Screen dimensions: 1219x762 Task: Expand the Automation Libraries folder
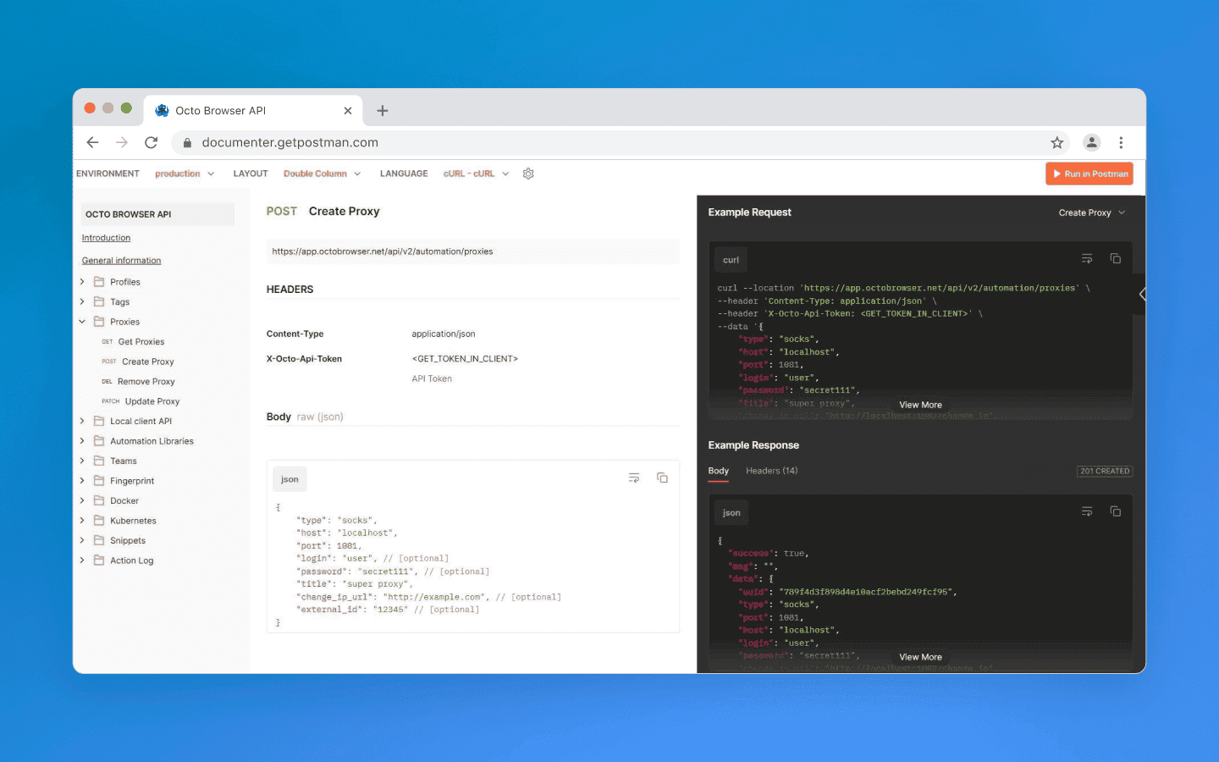(82, 441)
